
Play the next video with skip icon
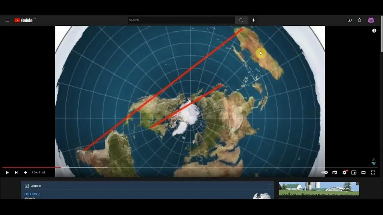pyautogui.click(x=16, y=172)
